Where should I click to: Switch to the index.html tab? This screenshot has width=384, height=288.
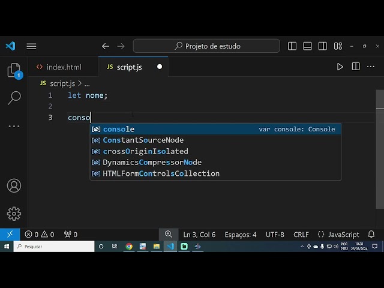coord(63,67)
